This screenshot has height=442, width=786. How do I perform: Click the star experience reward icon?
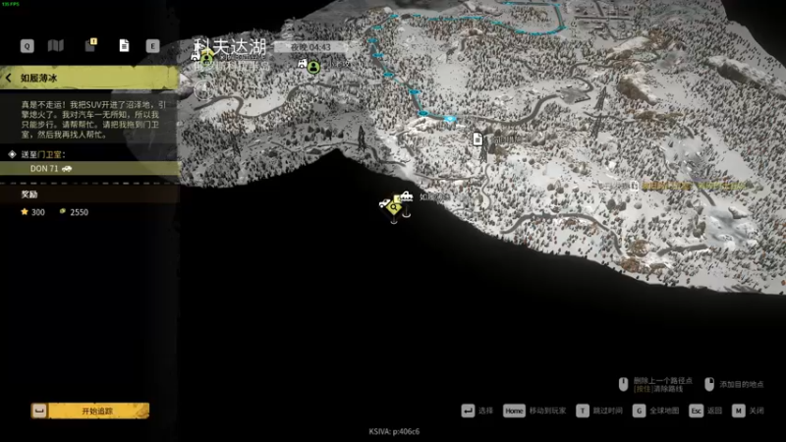24,211
